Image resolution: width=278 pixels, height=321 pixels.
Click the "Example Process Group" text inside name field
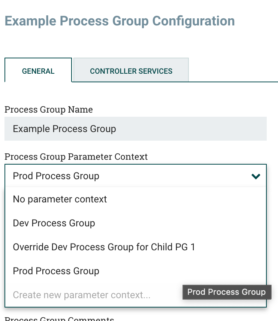pos(64,129)
